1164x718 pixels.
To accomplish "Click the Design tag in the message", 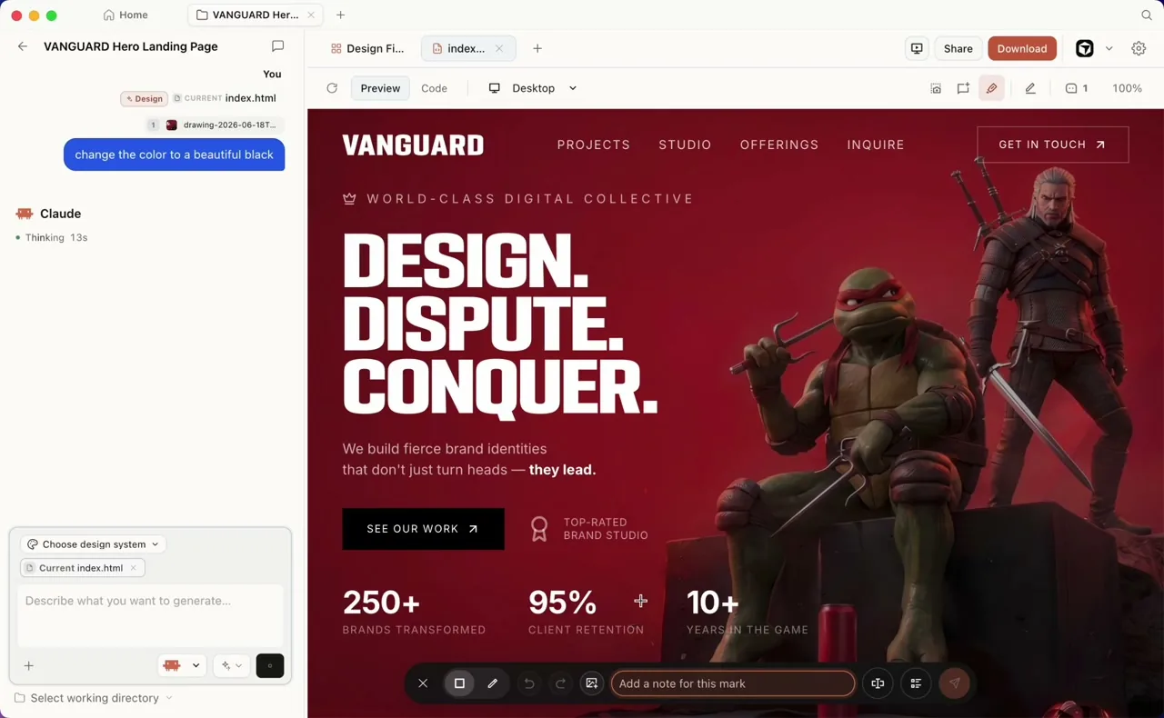I will (x=145, y=98).
